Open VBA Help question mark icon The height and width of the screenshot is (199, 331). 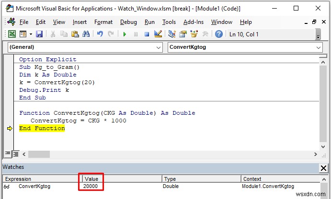pos(219,34)
